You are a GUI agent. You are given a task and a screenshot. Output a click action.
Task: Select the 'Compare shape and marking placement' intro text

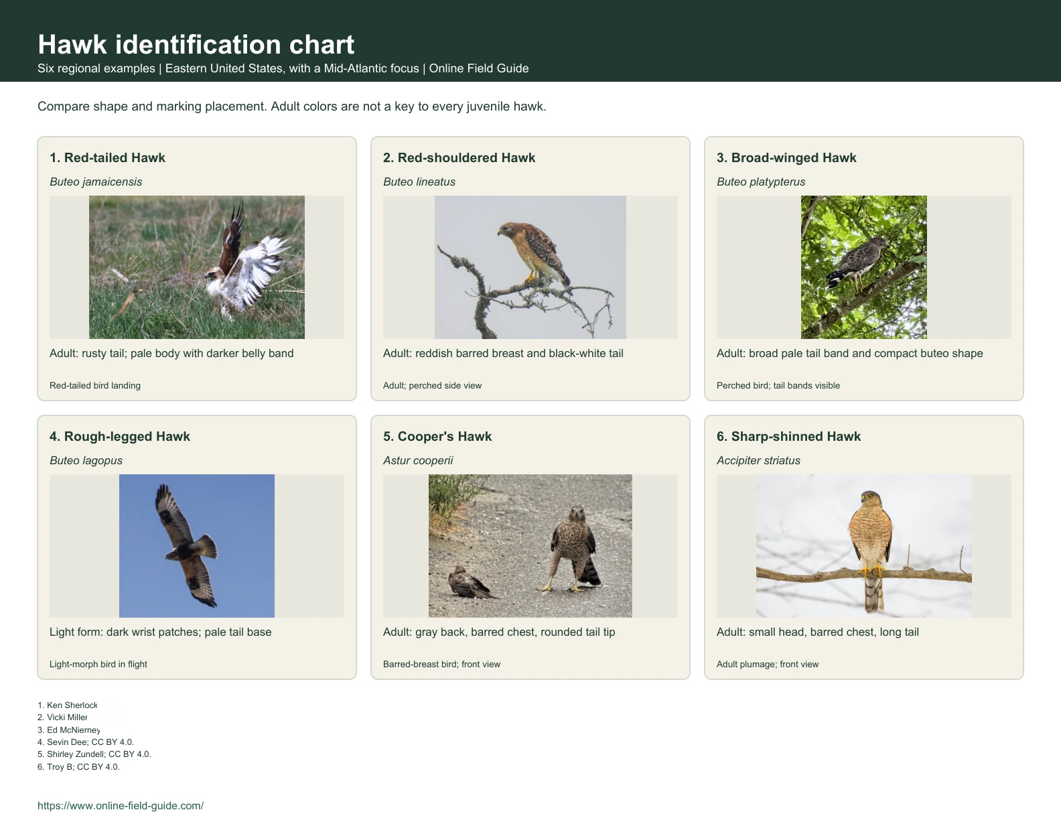point(292,107)
